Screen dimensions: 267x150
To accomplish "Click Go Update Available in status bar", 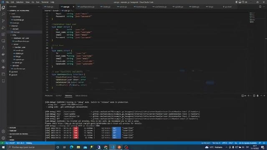I will click(248, 143).
